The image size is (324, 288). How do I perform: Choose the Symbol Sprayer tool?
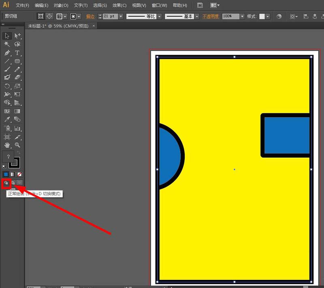pos(7,128)
